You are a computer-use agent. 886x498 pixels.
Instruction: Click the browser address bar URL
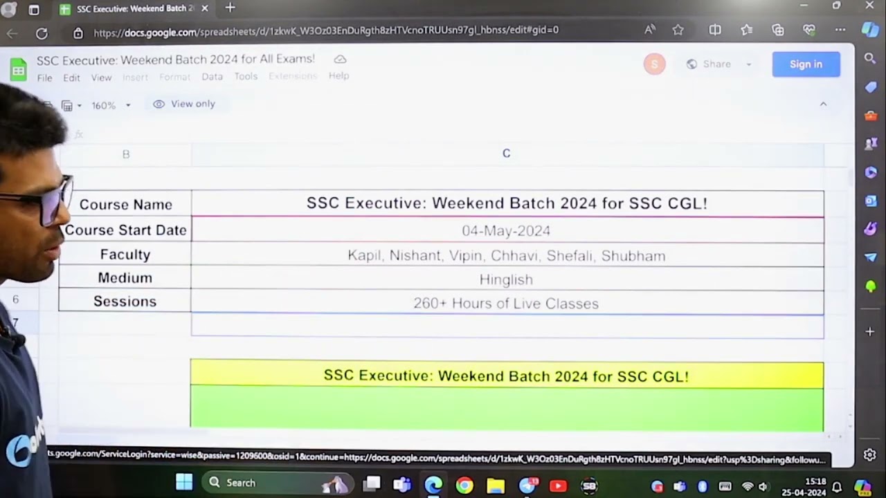coord(326,30)
